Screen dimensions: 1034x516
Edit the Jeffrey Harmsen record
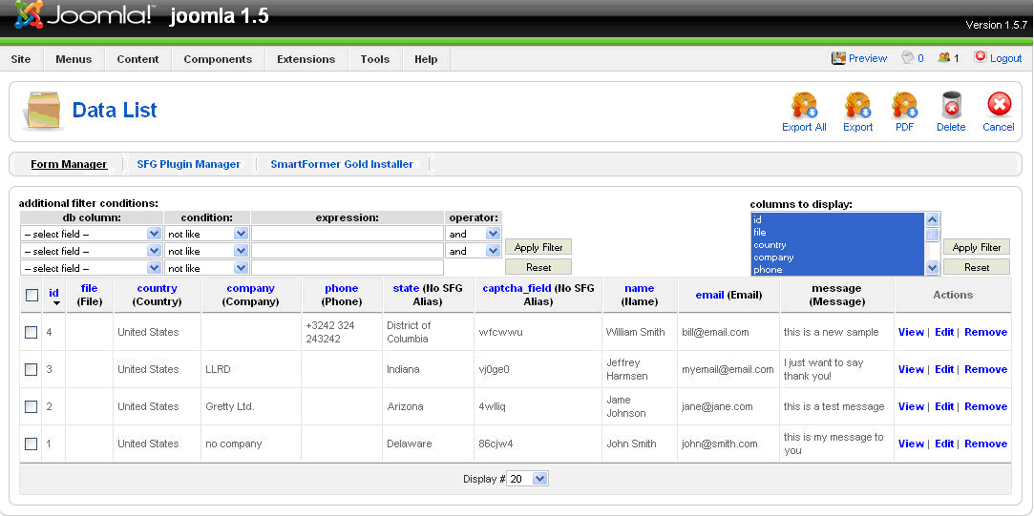click(x=944, y=369)
